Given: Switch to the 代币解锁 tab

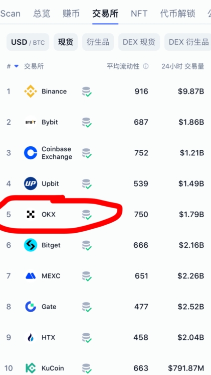Looking at the screenshot, I should pyautogui.click(x=177, y=14).
